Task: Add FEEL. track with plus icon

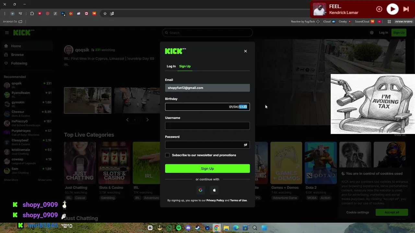Action: (x=379, y=9)
